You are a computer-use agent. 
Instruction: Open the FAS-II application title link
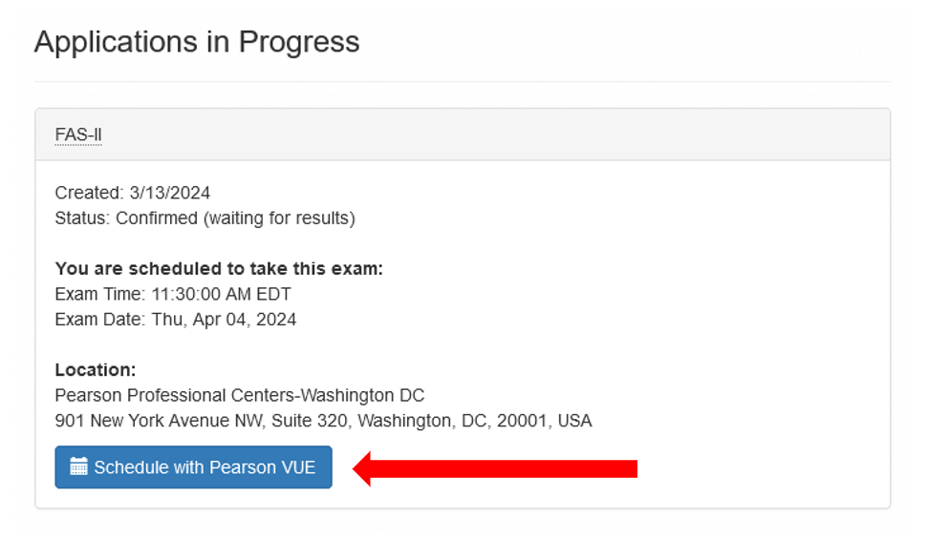tap(78, 135)
